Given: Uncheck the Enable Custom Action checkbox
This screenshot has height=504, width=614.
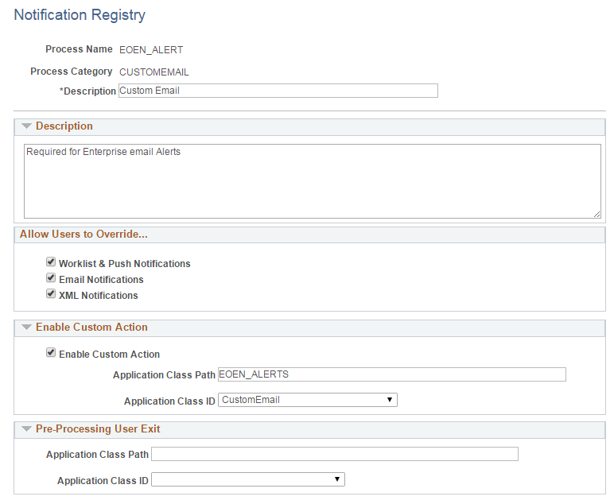Looking at the screenshot, I should pyautogui.click(x=51, y=353).
